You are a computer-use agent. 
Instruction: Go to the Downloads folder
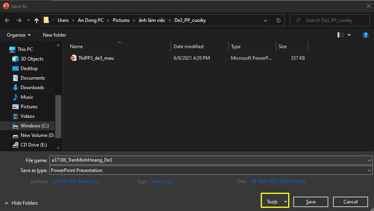pyautogui.click(x=32, y=88)
